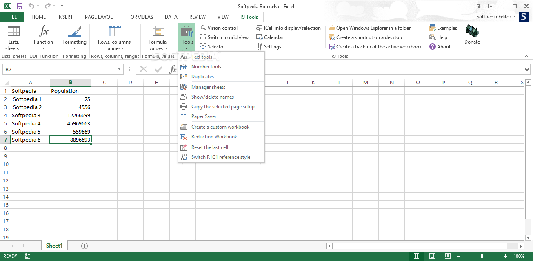This screenshot has height=261, width=533.
Task: Open the FILE tab
Action: click(12, 17)
